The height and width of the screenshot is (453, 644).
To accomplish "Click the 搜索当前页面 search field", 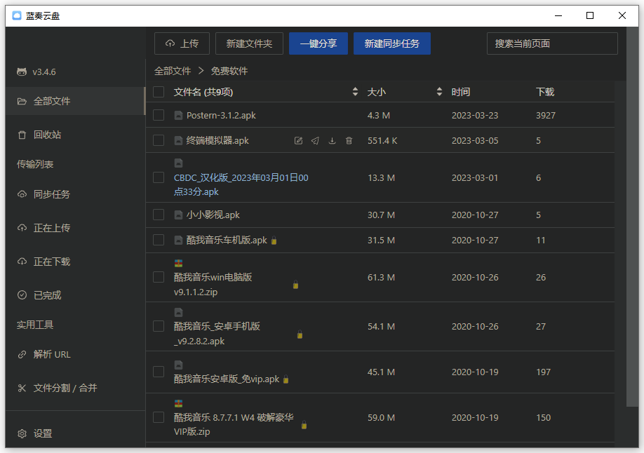I will click(552, 43).
